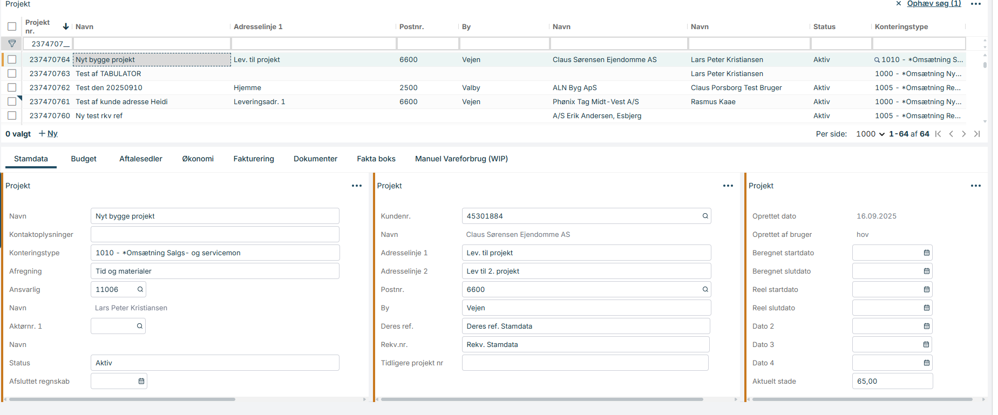Switch to the Budget tab
The image size is (998, 415).
pyautogui.click(x=84, y=159)
